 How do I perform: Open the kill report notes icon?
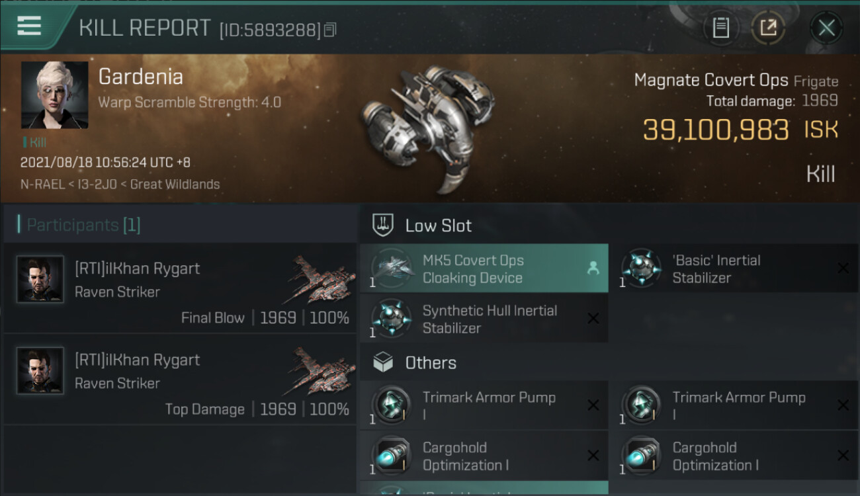click(x=720, y=28)
